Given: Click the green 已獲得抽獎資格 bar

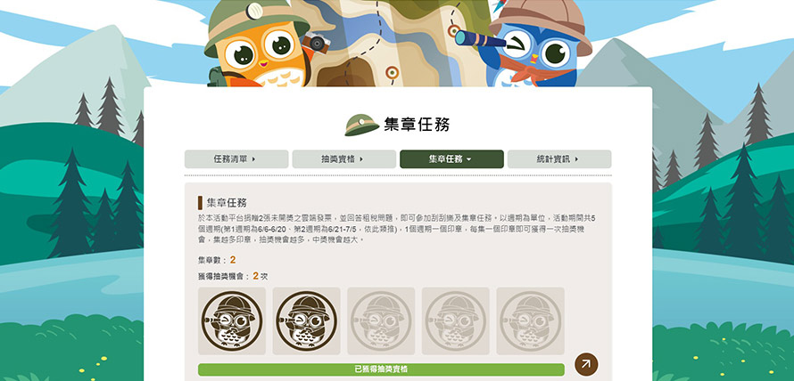Looking at the screenshot, I should tap(381, 369).
